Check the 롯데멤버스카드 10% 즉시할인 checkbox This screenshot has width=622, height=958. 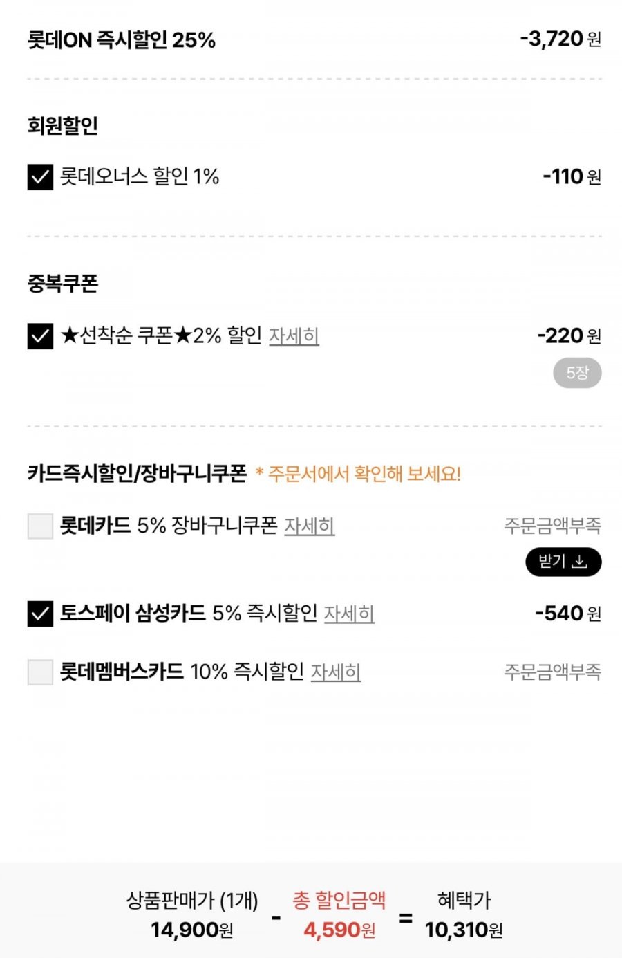(x=40, y=672)
